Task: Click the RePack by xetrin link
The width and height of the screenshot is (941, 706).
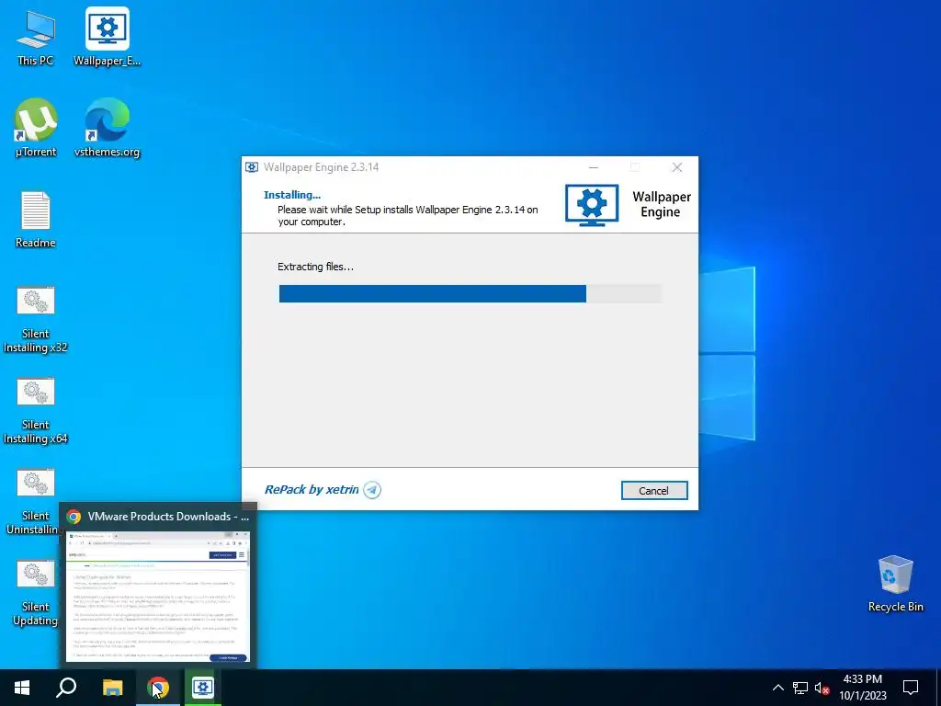Action: [312, 490]
